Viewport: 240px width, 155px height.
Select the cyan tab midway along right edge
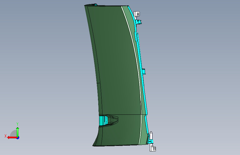click(x=144, y=71)
